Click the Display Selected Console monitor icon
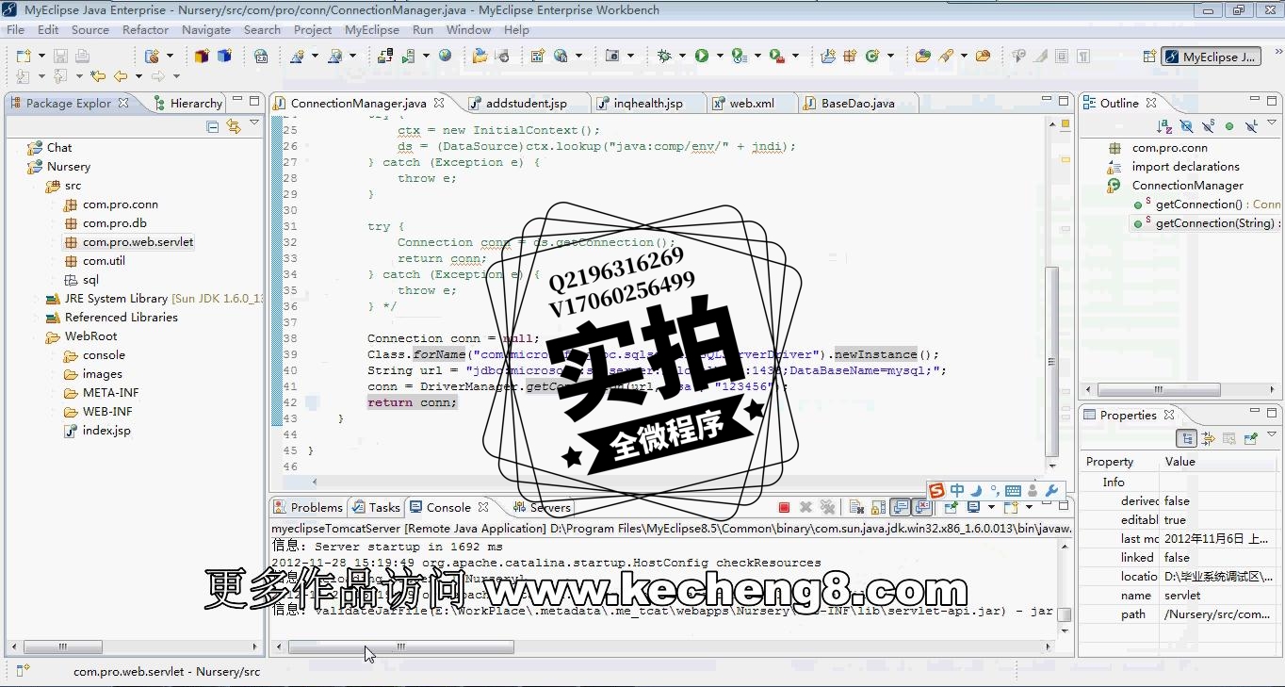The width and height of the screenshot is (1285, 687). tap(974, 507)
